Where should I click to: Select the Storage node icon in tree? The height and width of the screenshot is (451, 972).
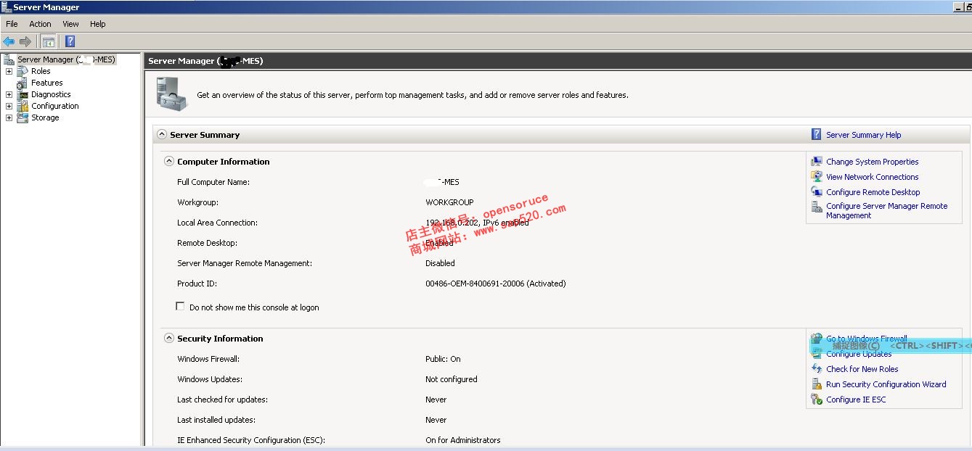pyautogui.click(x=23, y=117)
